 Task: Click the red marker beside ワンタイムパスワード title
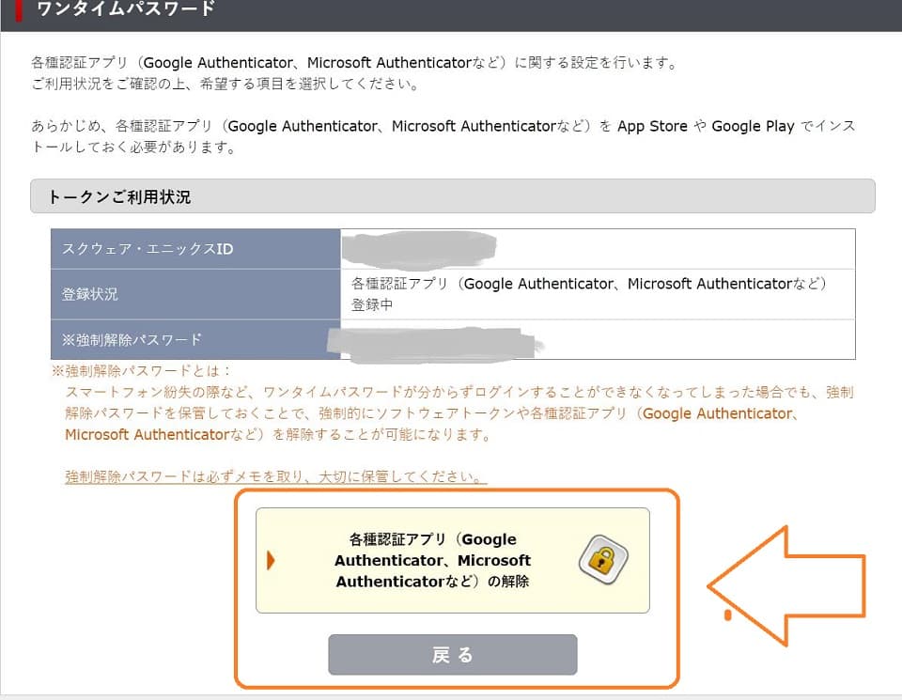19,9
